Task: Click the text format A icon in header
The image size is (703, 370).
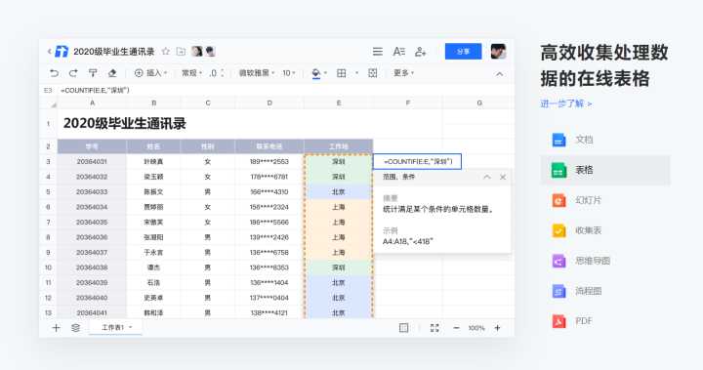Action: 398,52
